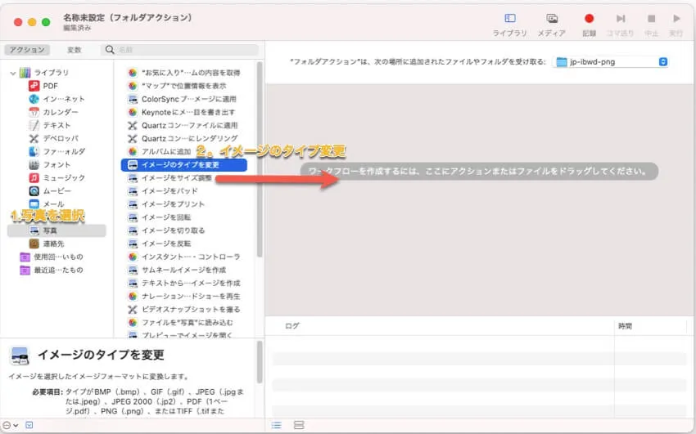
Task: Open the 使用回…いもの smart folder
Action: tap(52, 257)
